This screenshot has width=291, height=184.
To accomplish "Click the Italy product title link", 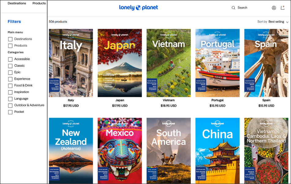I will pos(71,100).
